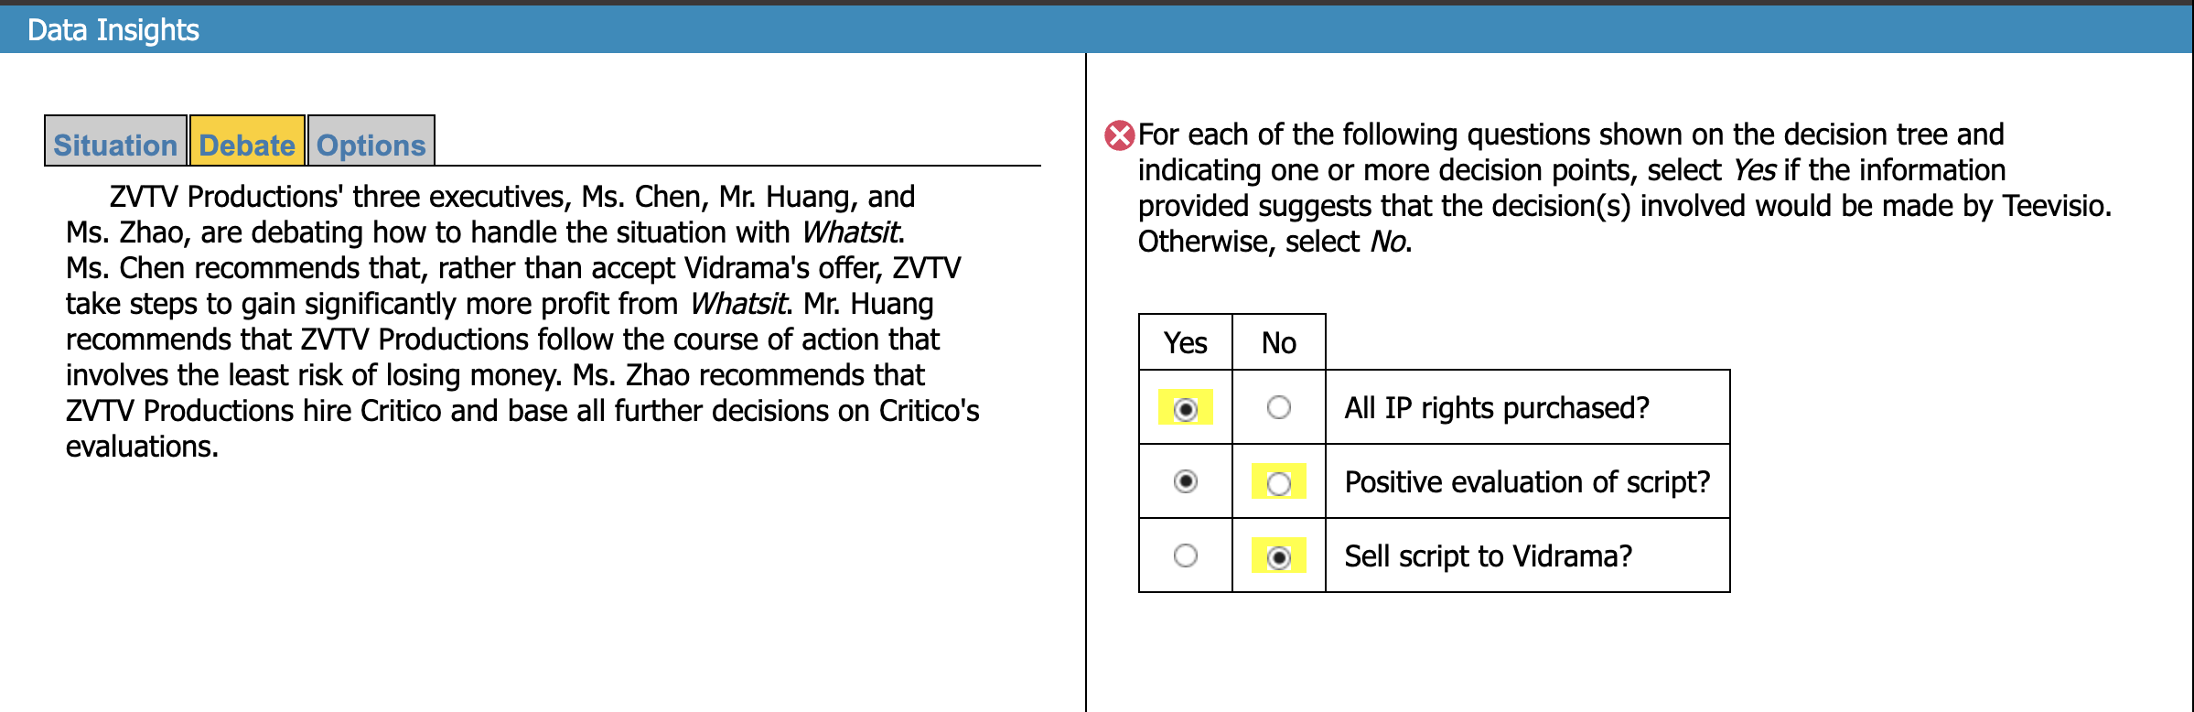
Task: Click the "Positive evaluation of script?" label
Action: pos(1527,482)
